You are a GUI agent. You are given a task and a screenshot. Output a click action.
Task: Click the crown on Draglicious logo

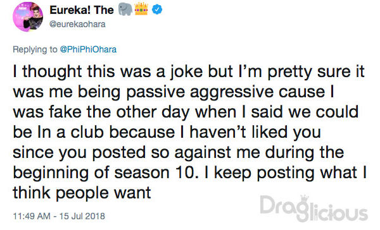point(304,198)
